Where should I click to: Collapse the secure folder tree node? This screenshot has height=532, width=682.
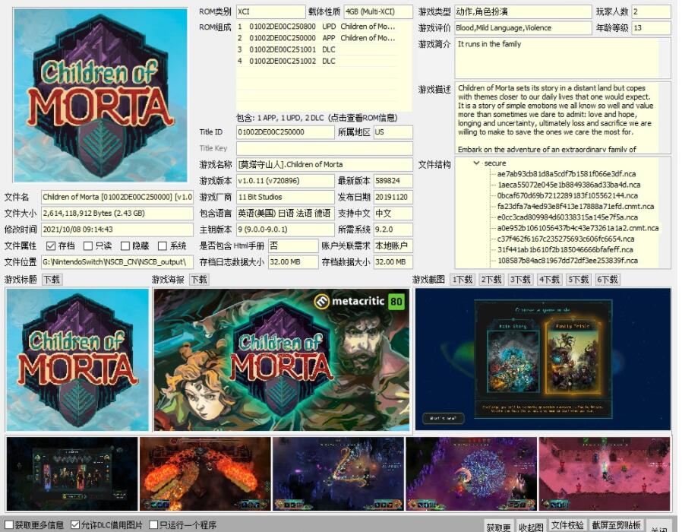(x=477, y=163)
